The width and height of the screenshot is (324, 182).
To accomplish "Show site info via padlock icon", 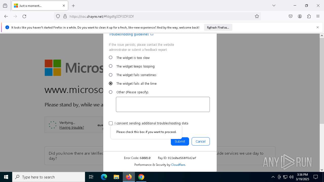I will (65, 16).
